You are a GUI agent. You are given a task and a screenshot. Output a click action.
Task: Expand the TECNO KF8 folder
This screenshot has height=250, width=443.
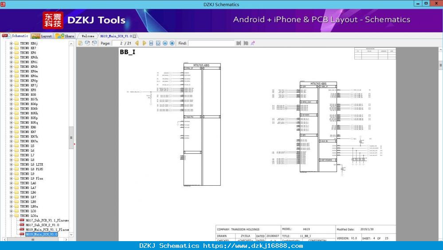tap(11, 90)
